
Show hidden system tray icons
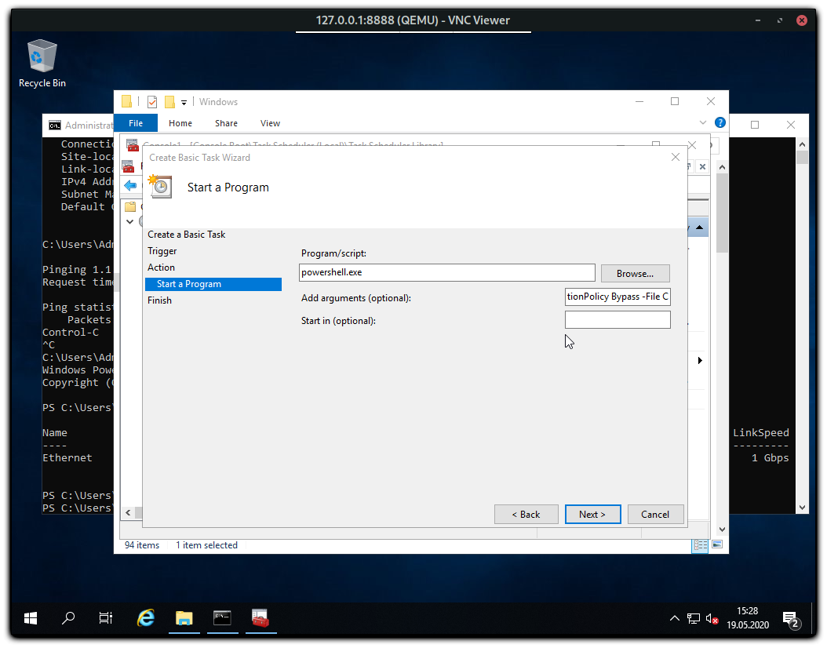[674, 619]
